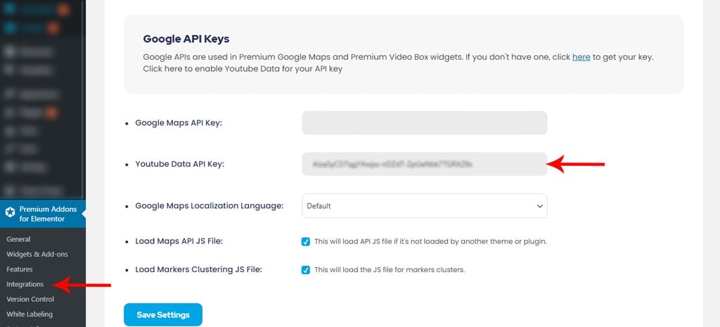Viewport: 720px width, 327px height.
Task: Uncheck the Load Maps API JS File checkbox
Action: (306, 242)
